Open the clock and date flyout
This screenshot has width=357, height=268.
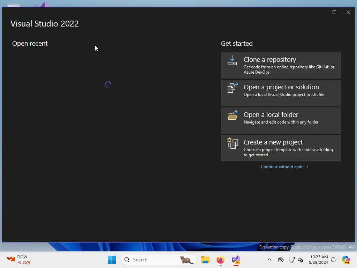pyautogui.click(x=318, y=260)
